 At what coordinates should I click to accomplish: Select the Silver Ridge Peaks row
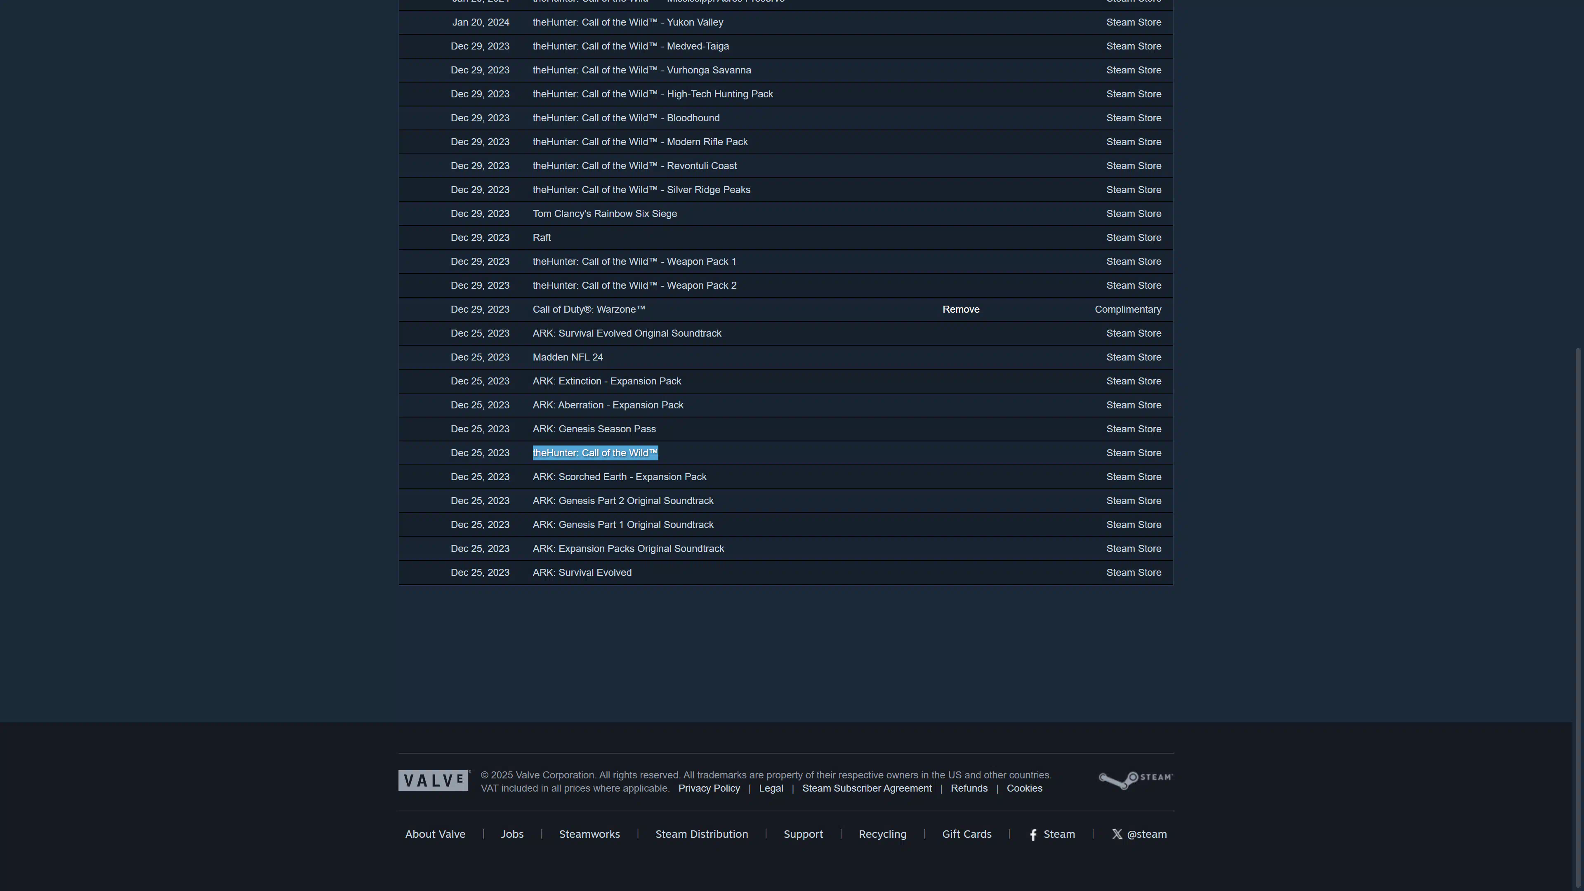(786, 190)
